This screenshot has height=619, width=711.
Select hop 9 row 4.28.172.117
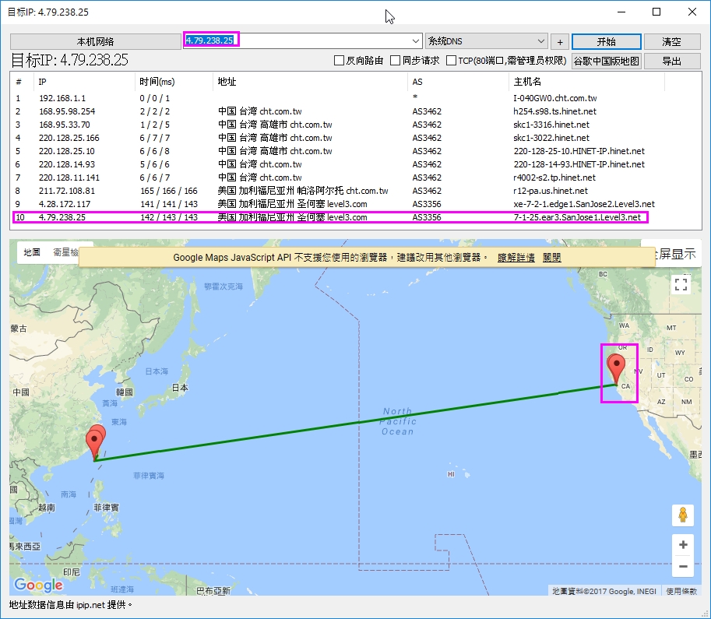336,204
